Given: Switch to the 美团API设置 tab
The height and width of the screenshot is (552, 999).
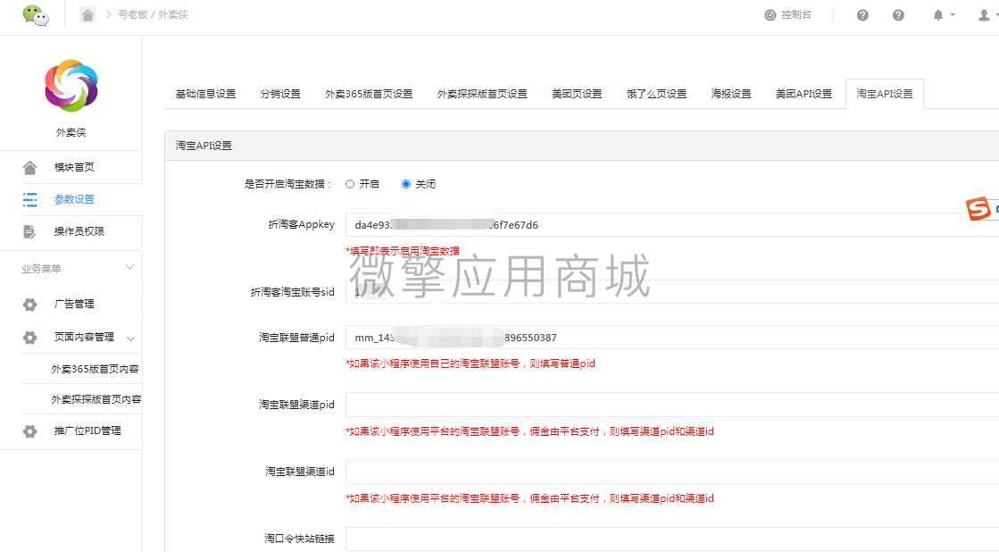Looking at the screenshot, I should click(803, 94).
